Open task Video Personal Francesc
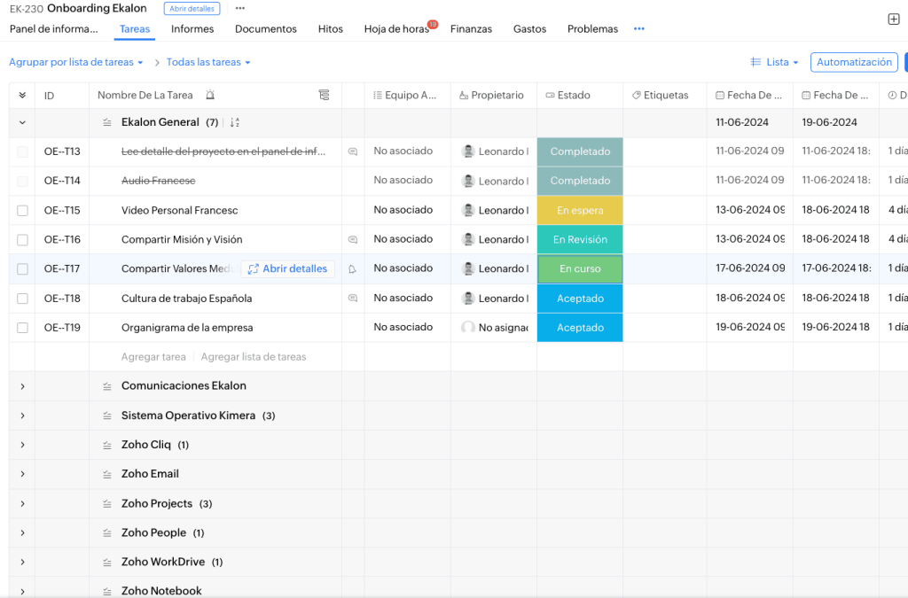The image size is (908, 598). tap(179, 211)
